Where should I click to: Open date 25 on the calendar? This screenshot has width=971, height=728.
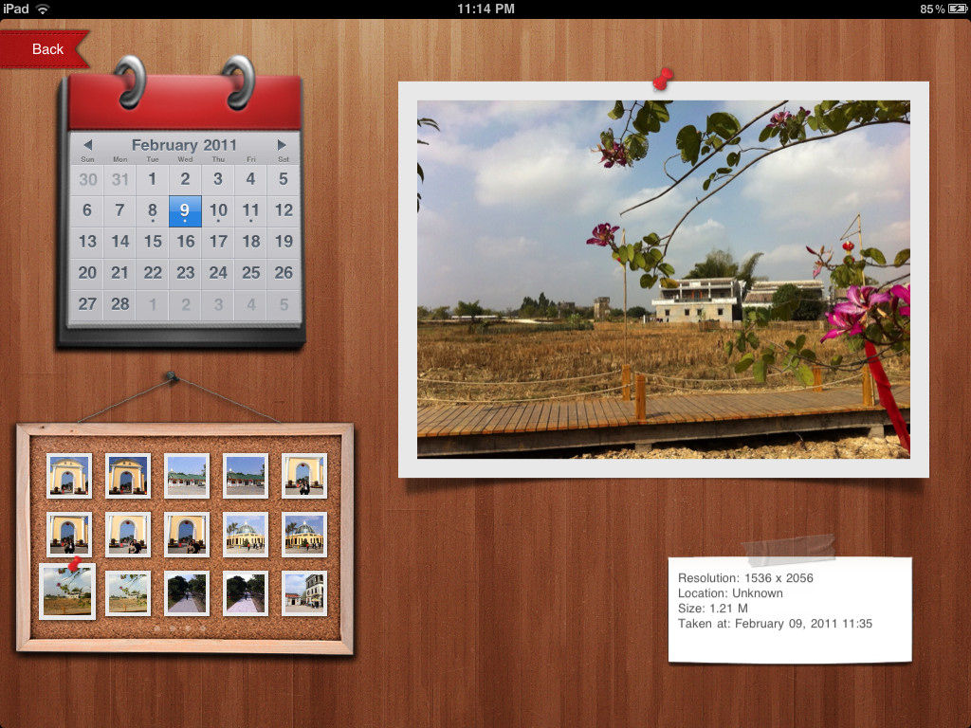250,273
